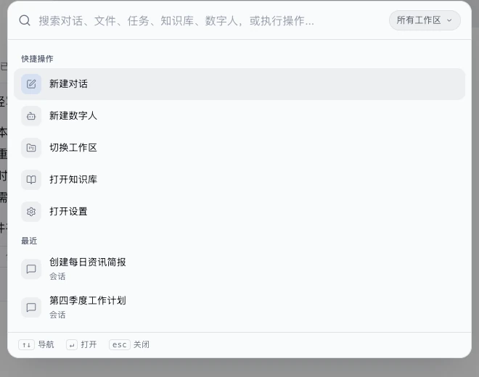Select 切换工作区 quick action
This screenshot has width=479, height=377.
(x=239, y=148)
